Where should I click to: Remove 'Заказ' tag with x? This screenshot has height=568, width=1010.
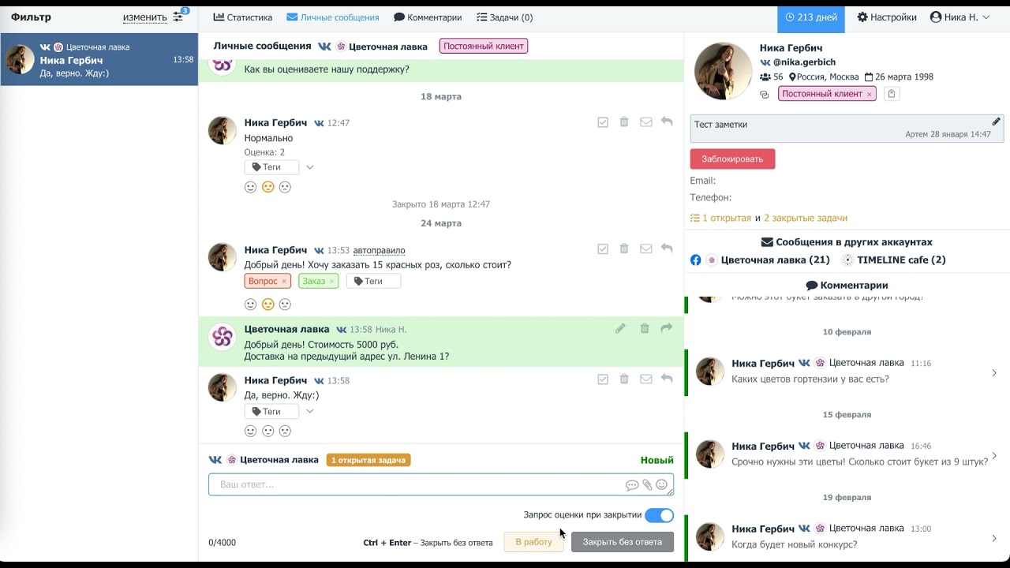pos(331,281)
